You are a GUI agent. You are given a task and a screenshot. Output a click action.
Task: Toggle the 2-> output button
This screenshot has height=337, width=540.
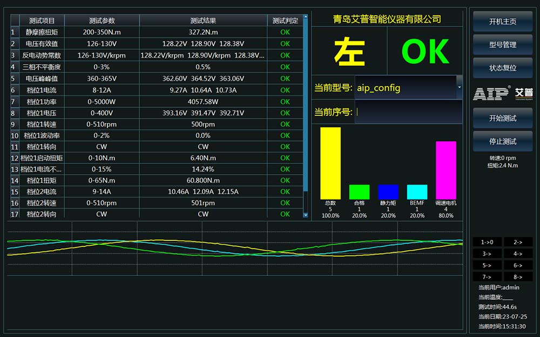click(518, 242)
